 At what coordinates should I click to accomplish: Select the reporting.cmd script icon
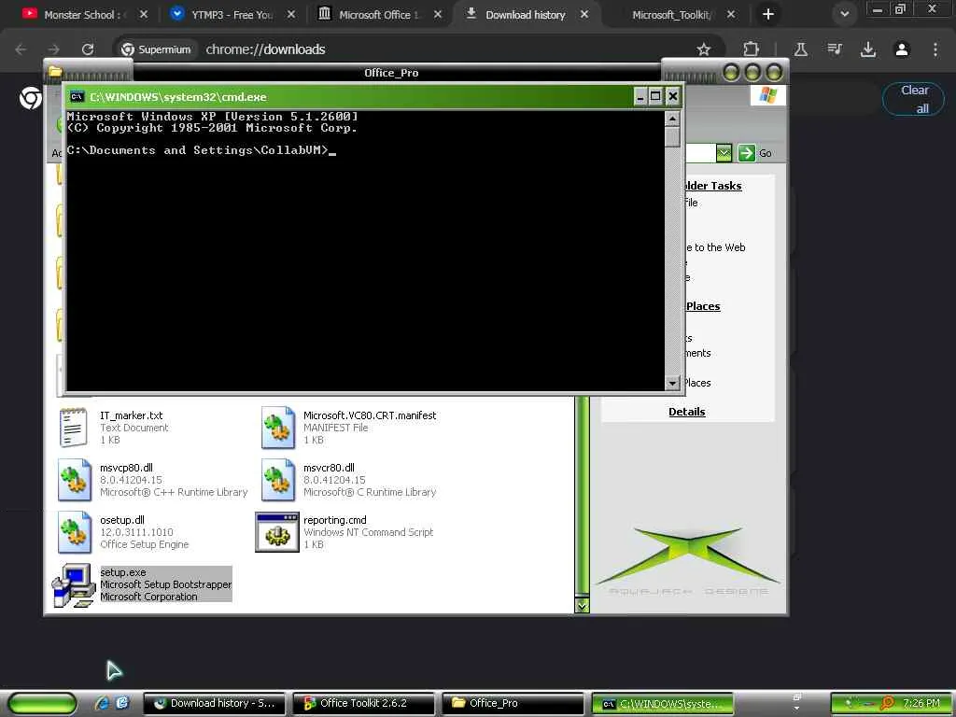pyautogui.click(x=276, y=532)
